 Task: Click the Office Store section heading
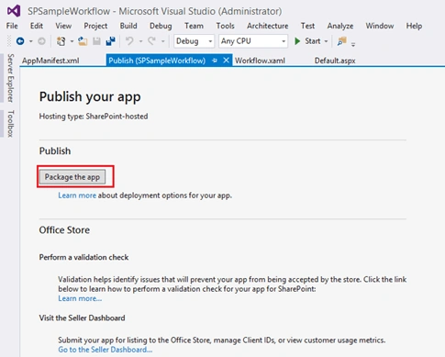coord(64,230)
